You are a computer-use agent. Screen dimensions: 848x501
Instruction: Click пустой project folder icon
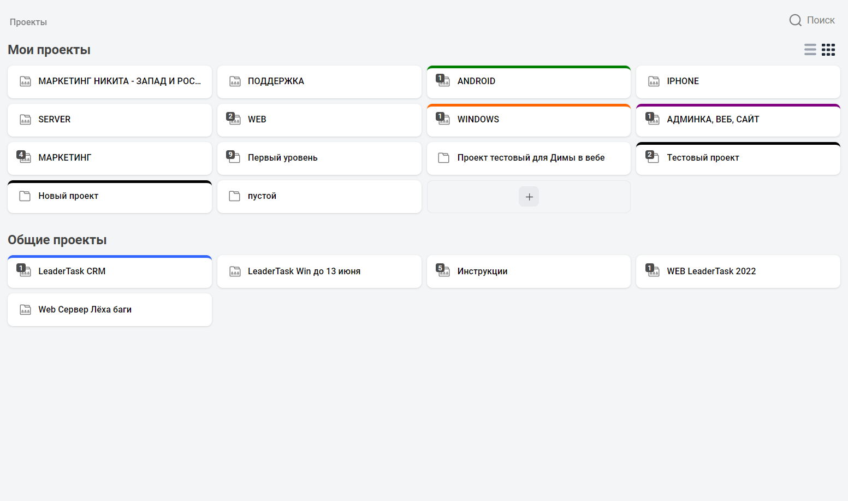(235, 196)
